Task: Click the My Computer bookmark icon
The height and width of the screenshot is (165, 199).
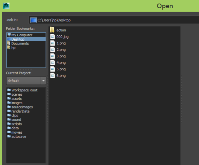Action: pos(9,35)
